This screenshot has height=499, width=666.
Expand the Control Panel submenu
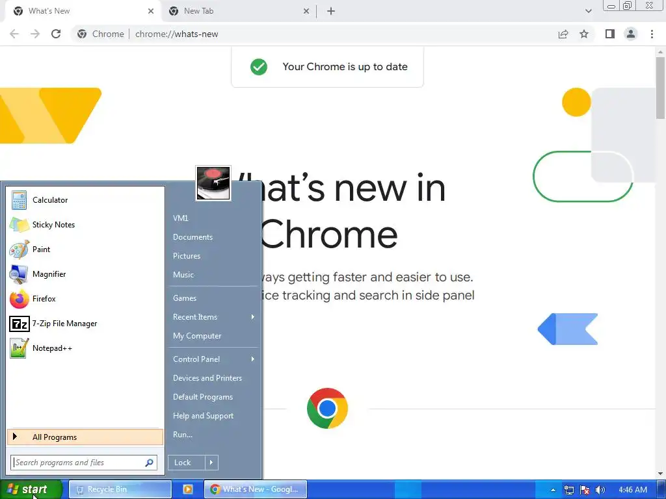[x=213, y=359]
